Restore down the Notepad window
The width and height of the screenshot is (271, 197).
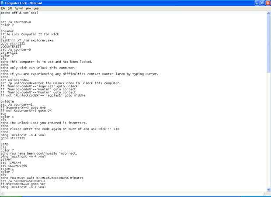click(263, 3)
